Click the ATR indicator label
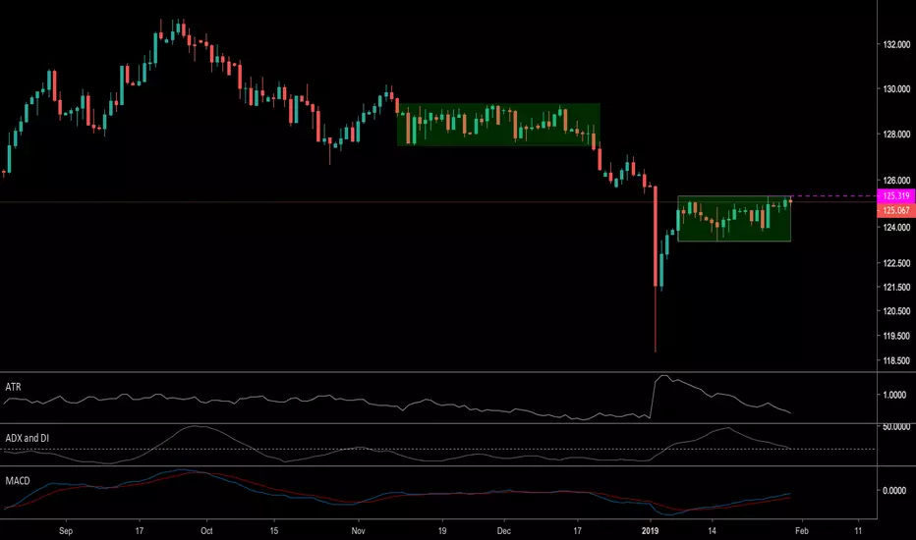Screen dimensions: 916x540 [x=13, y=387]
